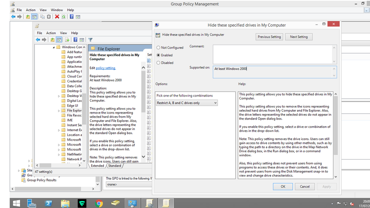Toggle Show/Hide Console Tree in Group Policy Management toolbar
This screenshot has height=208, width=370.
point(34,17)
